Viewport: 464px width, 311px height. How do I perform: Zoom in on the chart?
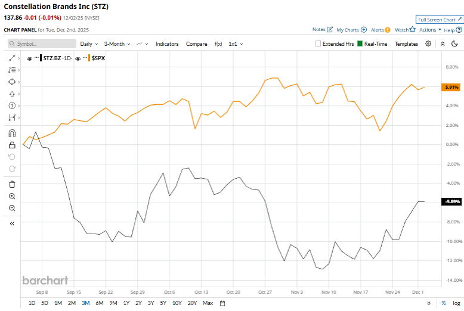point(12,196)
